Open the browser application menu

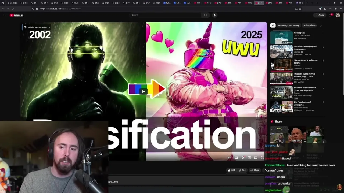click(x=341, y=9)
